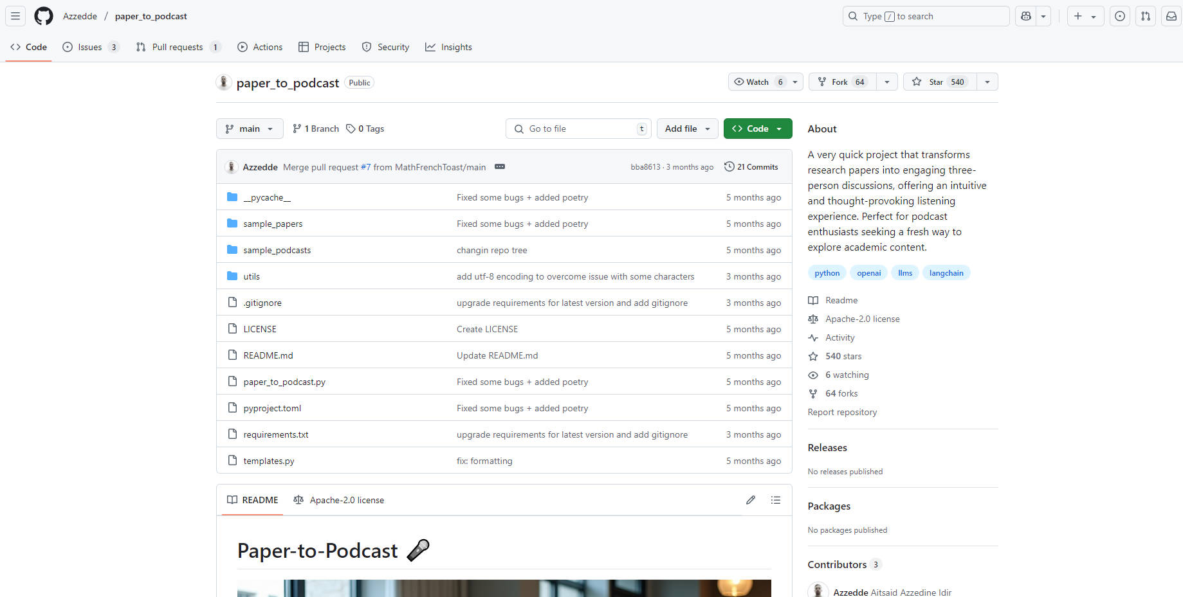1183x597 pixels.
Task: Toggle Watch for this repository
Action: [758, 82]
